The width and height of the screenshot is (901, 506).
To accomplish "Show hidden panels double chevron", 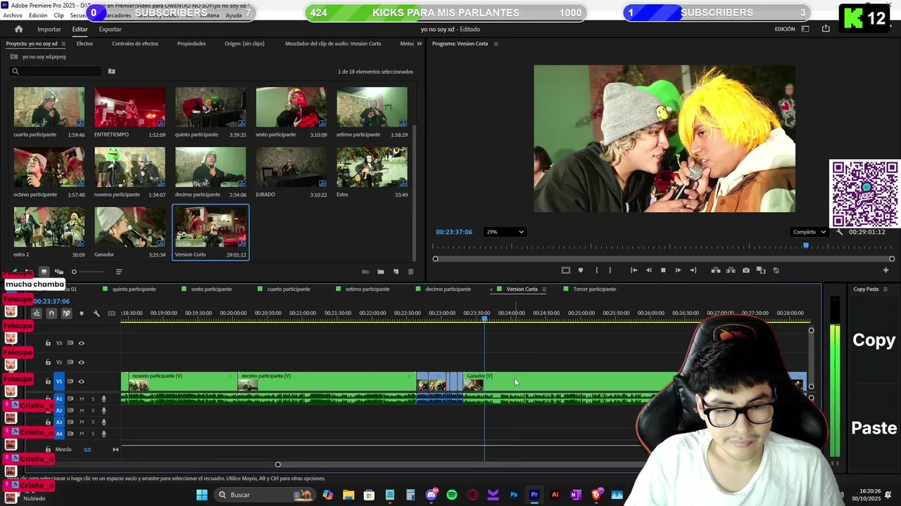I will pos(420,44).
